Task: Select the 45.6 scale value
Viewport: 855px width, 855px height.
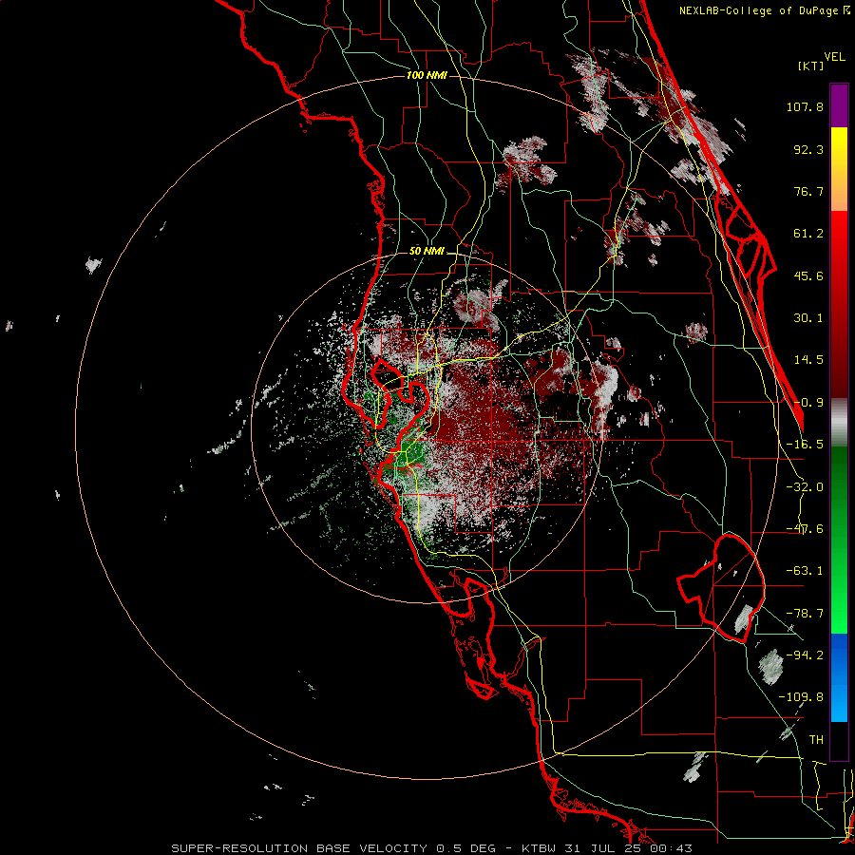Action: pos(808,275)
